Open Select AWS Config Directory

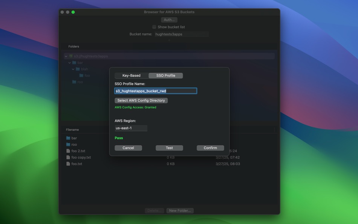[x=141, y=100]
